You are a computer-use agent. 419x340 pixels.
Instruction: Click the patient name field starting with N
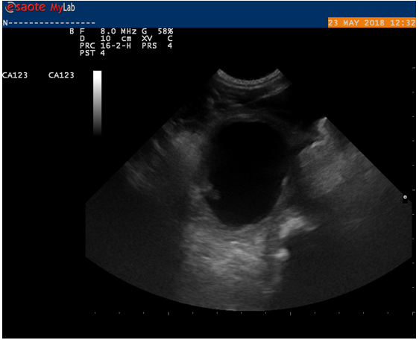49,23
